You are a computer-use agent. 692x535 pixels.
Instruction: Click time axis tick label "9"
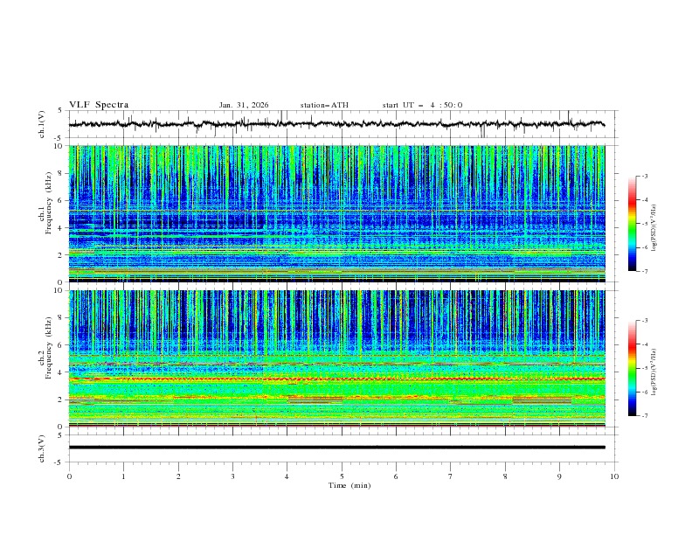tap(559, 476)
